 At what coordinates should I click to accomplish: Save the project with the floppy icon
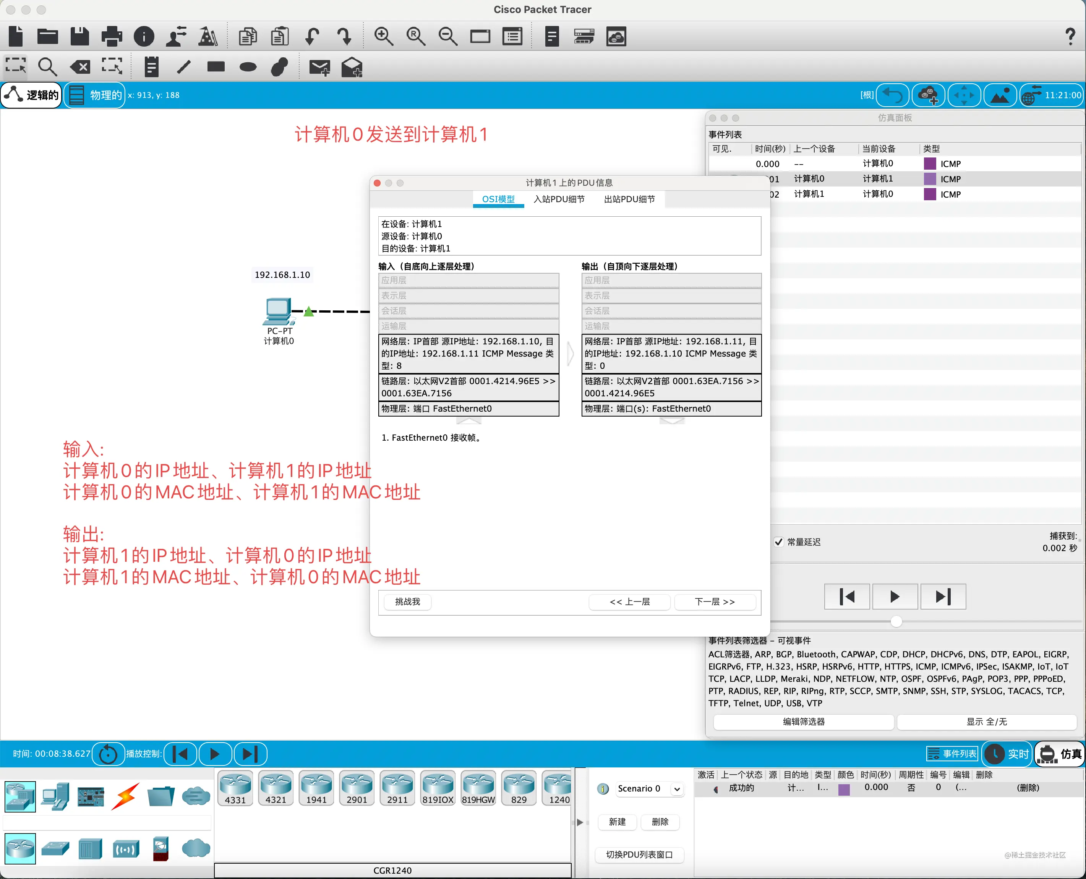pos(79,36)
